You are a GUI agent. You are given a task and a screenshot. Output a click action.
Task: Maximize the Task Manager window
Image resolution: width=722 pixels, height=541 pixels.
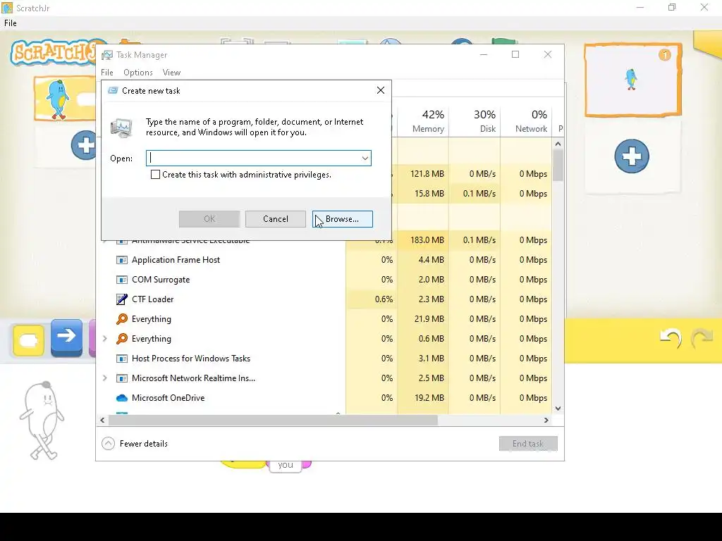(515, 54)
